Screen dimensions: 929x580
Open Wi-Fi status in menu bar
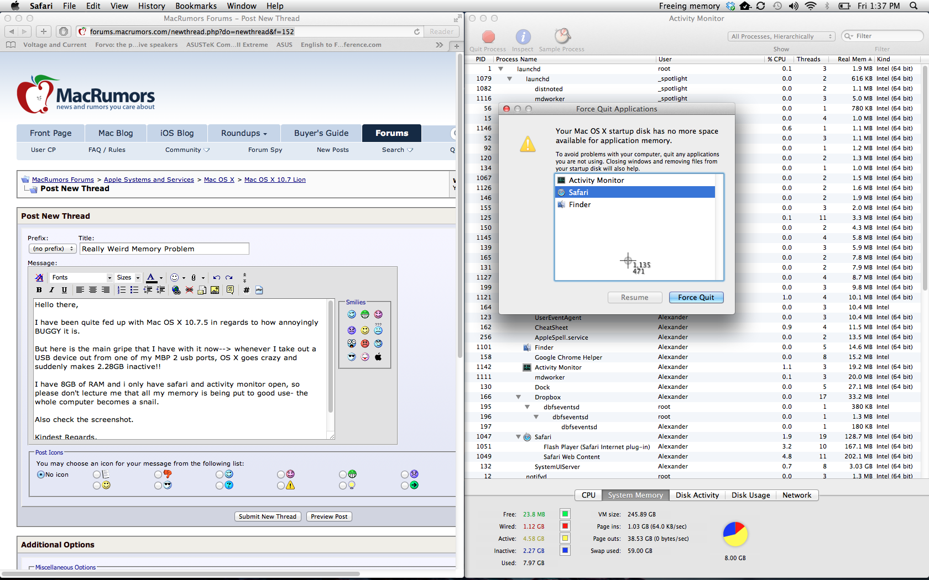click(811, 6)
